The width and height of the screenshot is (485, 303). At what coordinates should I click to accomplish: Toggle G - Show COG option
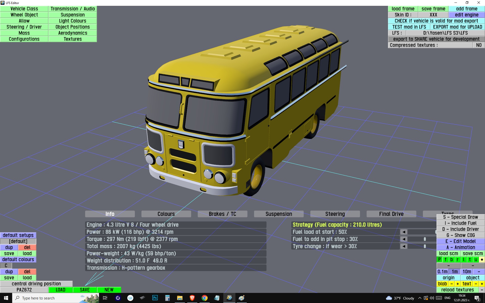click(460, 235)
